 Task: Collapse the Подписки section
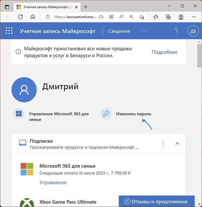point(177,143)
